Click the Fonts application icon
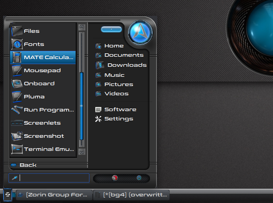 (x=17, y=44)
